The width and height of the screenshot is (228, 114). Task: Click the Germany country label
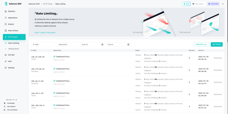[35, 71]
